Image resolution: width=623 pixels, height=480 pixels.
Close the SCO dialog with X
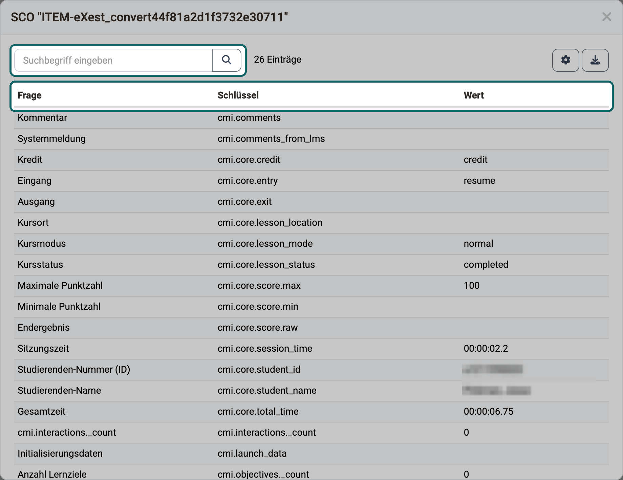click(x=607, y=17)
